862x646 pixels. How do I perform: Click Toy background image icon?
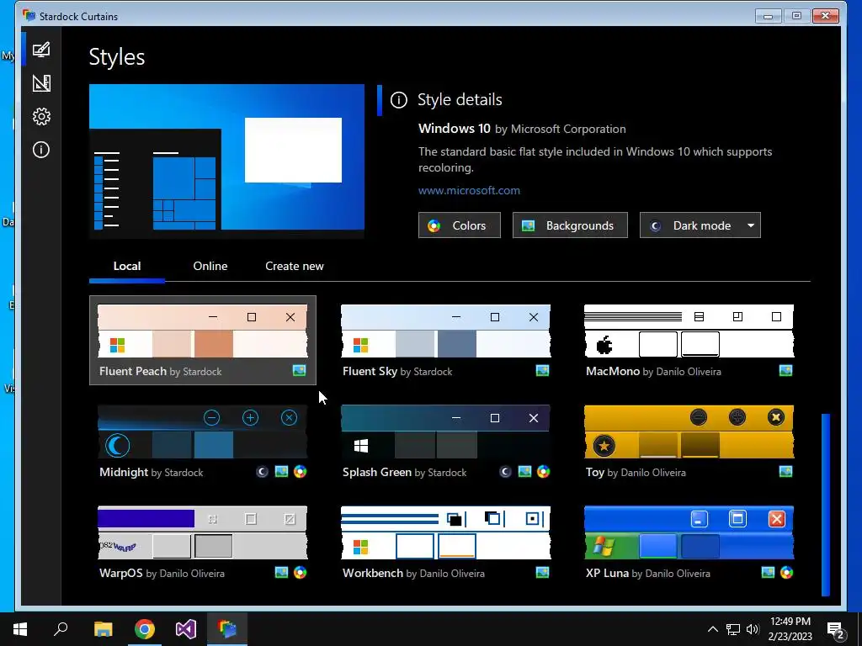click(786, 472)
